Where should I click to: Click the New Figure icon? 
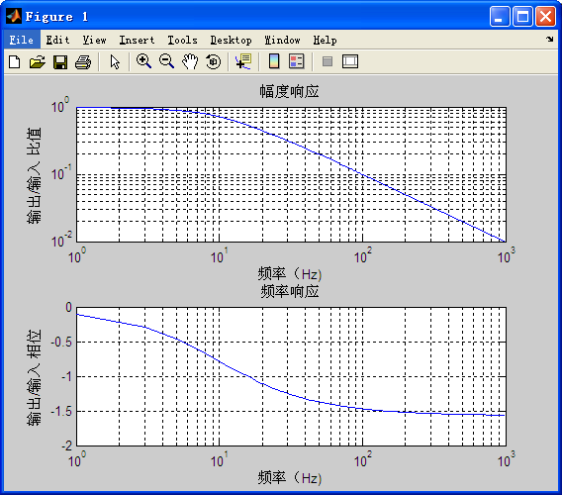[x=14, y=61]
